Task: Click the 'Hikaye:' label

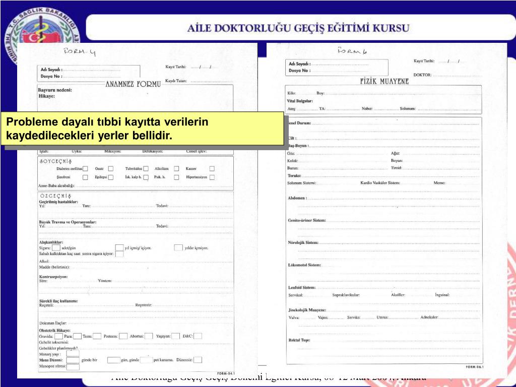Action: pos(47,96)
